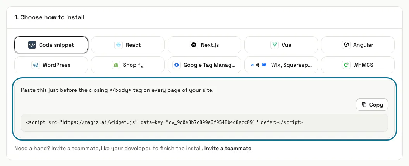The height and width of the screenshot is (166, 409).
Task: Click the Wix and Squarespace logos icon
Action: 259,65
